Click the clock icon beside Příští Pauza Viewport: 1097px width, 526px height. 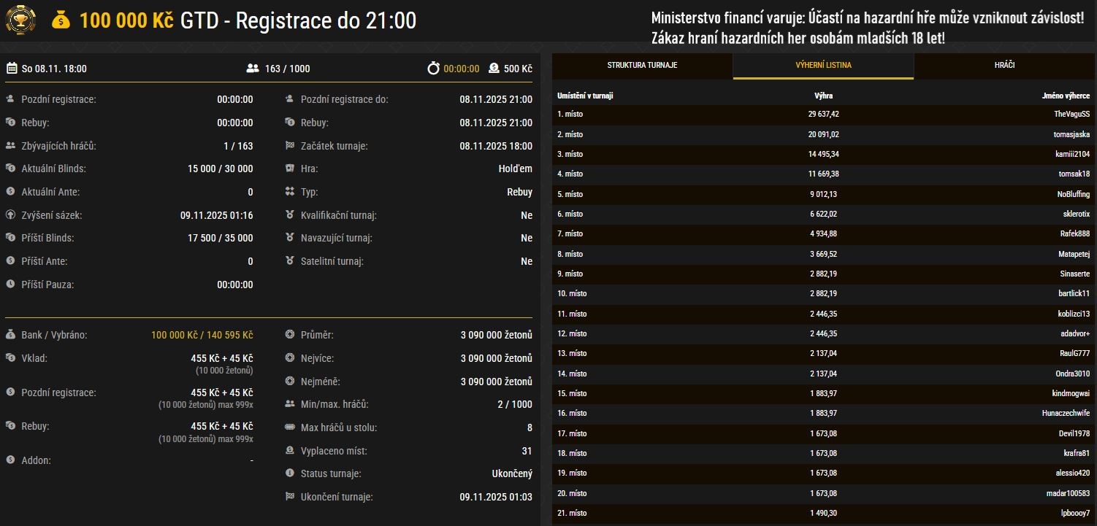point(10,285)
